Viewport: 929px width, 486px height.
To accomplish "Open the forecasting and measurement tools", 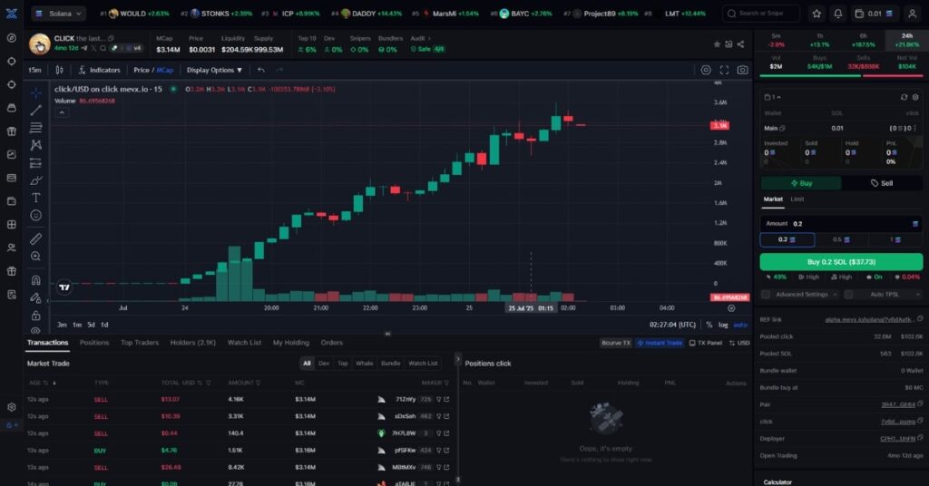I will (x=36, y=163).
